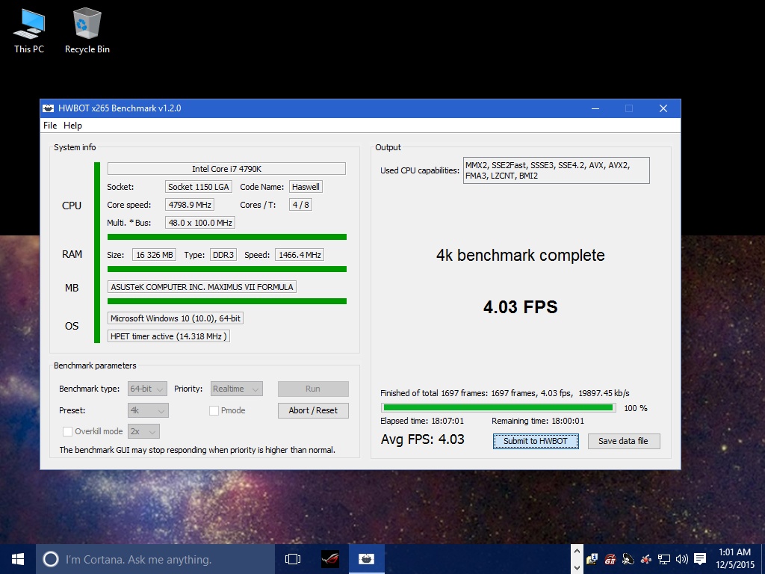Open the volume speaker icon
The height and width of the screenshot is (574, 765).
click(x=682, y=559)
